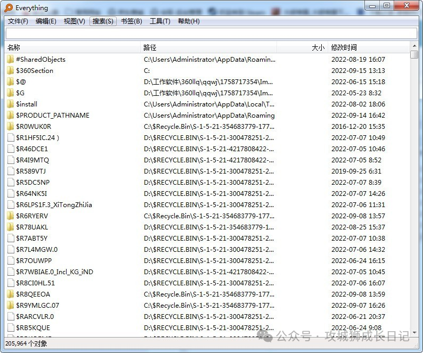Select the $R9YMLGC.07 folder icon
Viewport: 423px width, 353px height.
[x=10, y=306]
